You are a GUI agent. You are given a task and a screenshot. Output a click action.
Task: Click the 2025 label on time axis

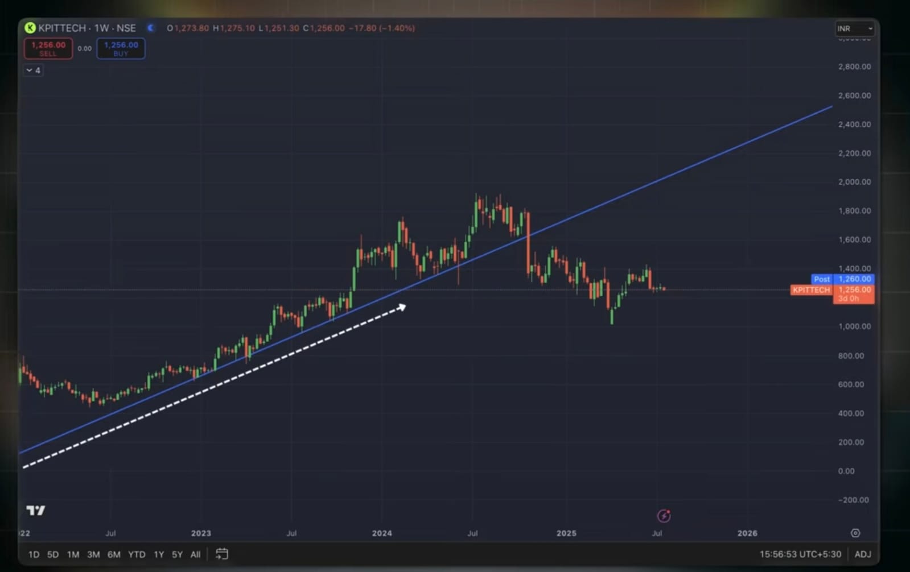pyautogui.click(x=566, y=533)
